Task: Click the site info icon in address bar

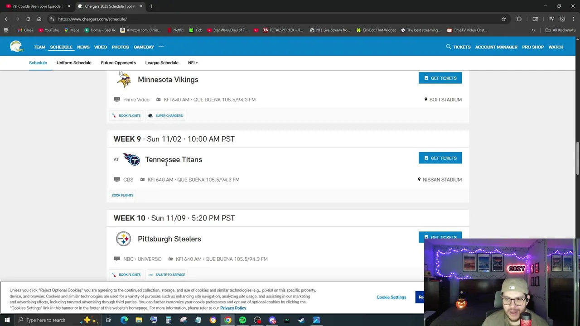Action: coord(52,19)
